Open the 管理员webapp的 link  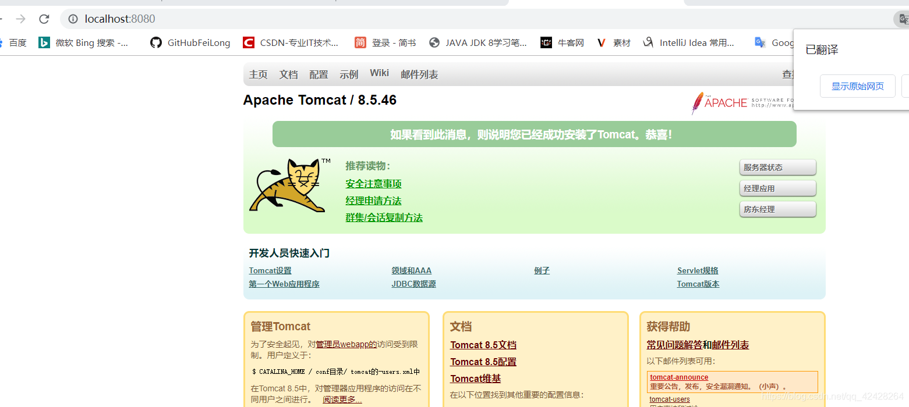pyautogui.click(x=346, y=344)
